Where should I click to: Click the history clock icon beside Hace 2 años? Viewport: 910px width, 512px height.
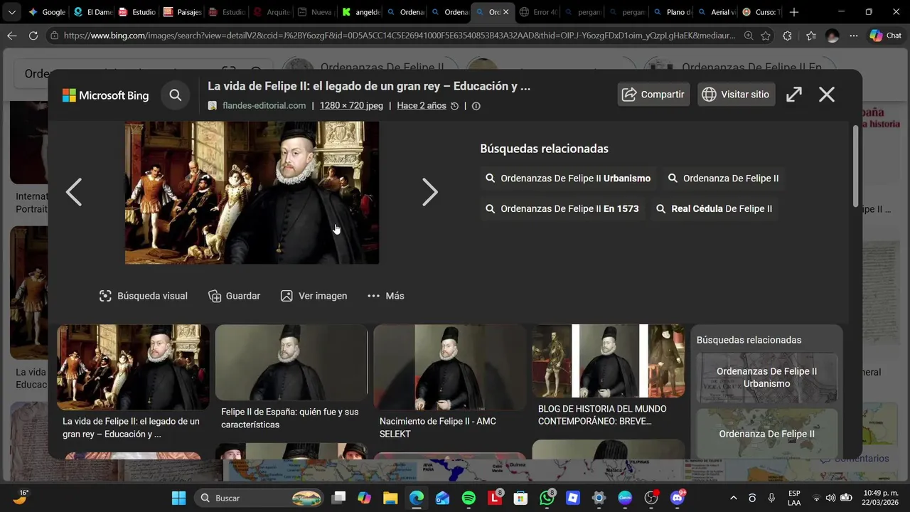(455, 106)
